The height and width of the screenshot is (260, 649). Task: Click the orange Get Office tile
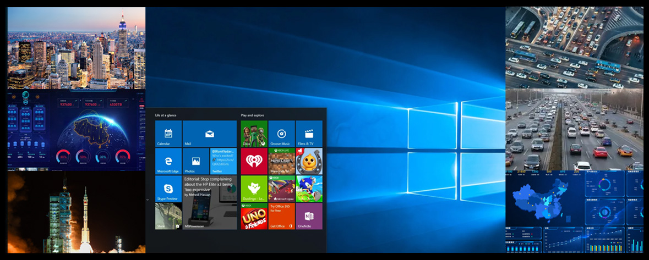coord(281,216)
